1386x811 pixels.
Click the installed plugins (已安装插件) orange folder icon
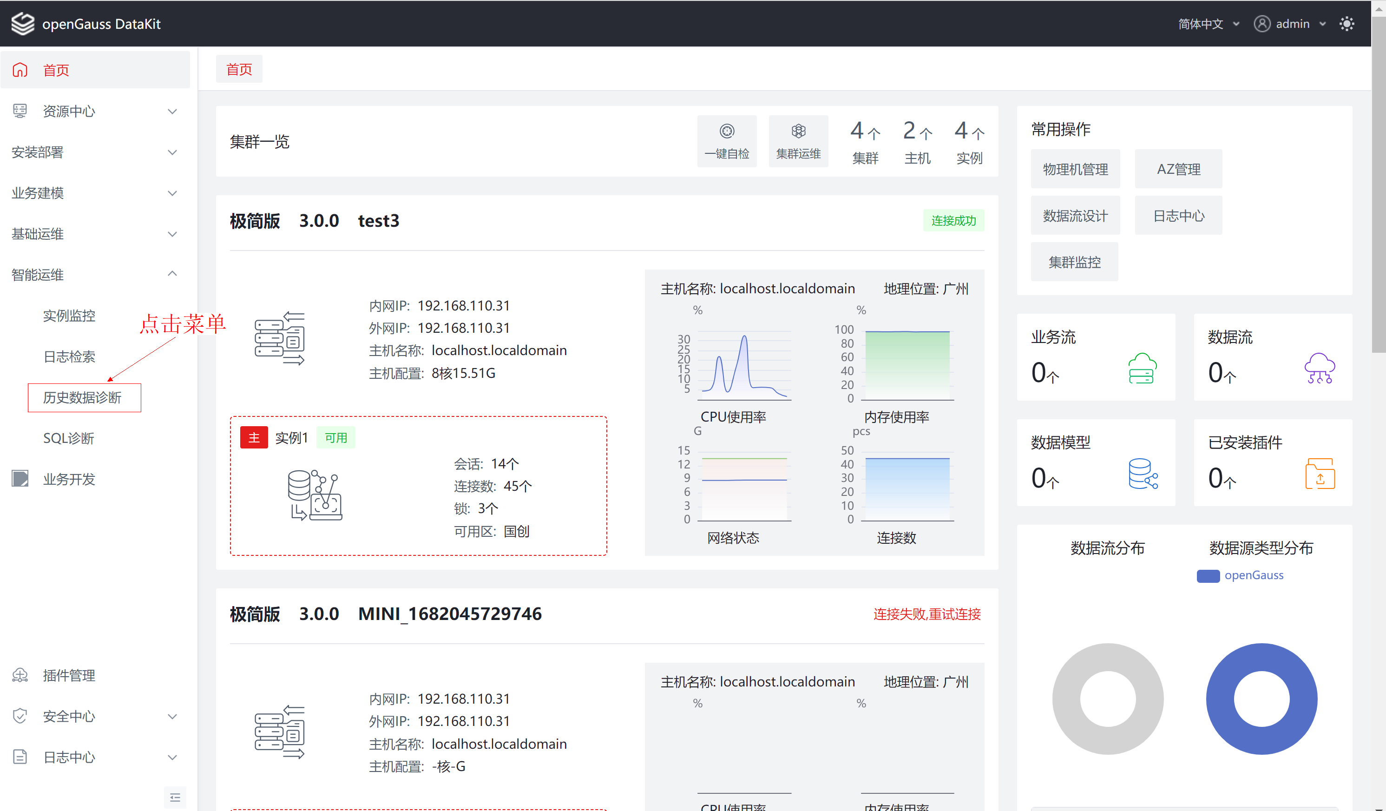(1320, 473)
